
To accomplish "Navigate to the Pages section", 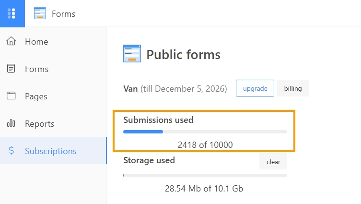I will pos(36,96).
